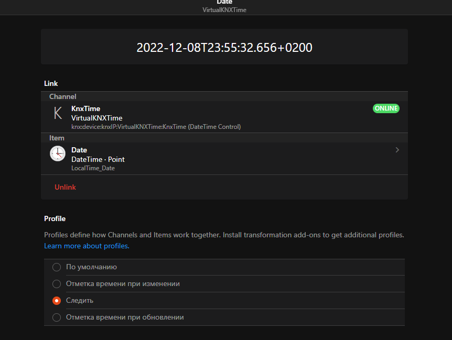Click the "Profile" section heading
This screenshot has height=340, width=452.
tap(55, 218)
